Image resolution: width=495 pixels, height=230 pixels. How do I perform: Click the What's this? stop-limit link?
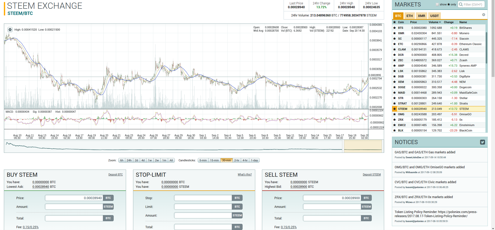tap(245, 174)
